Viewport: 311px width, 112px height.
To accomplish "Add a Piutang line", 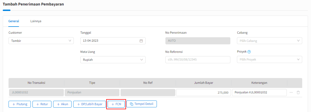I will coord(20,104).
